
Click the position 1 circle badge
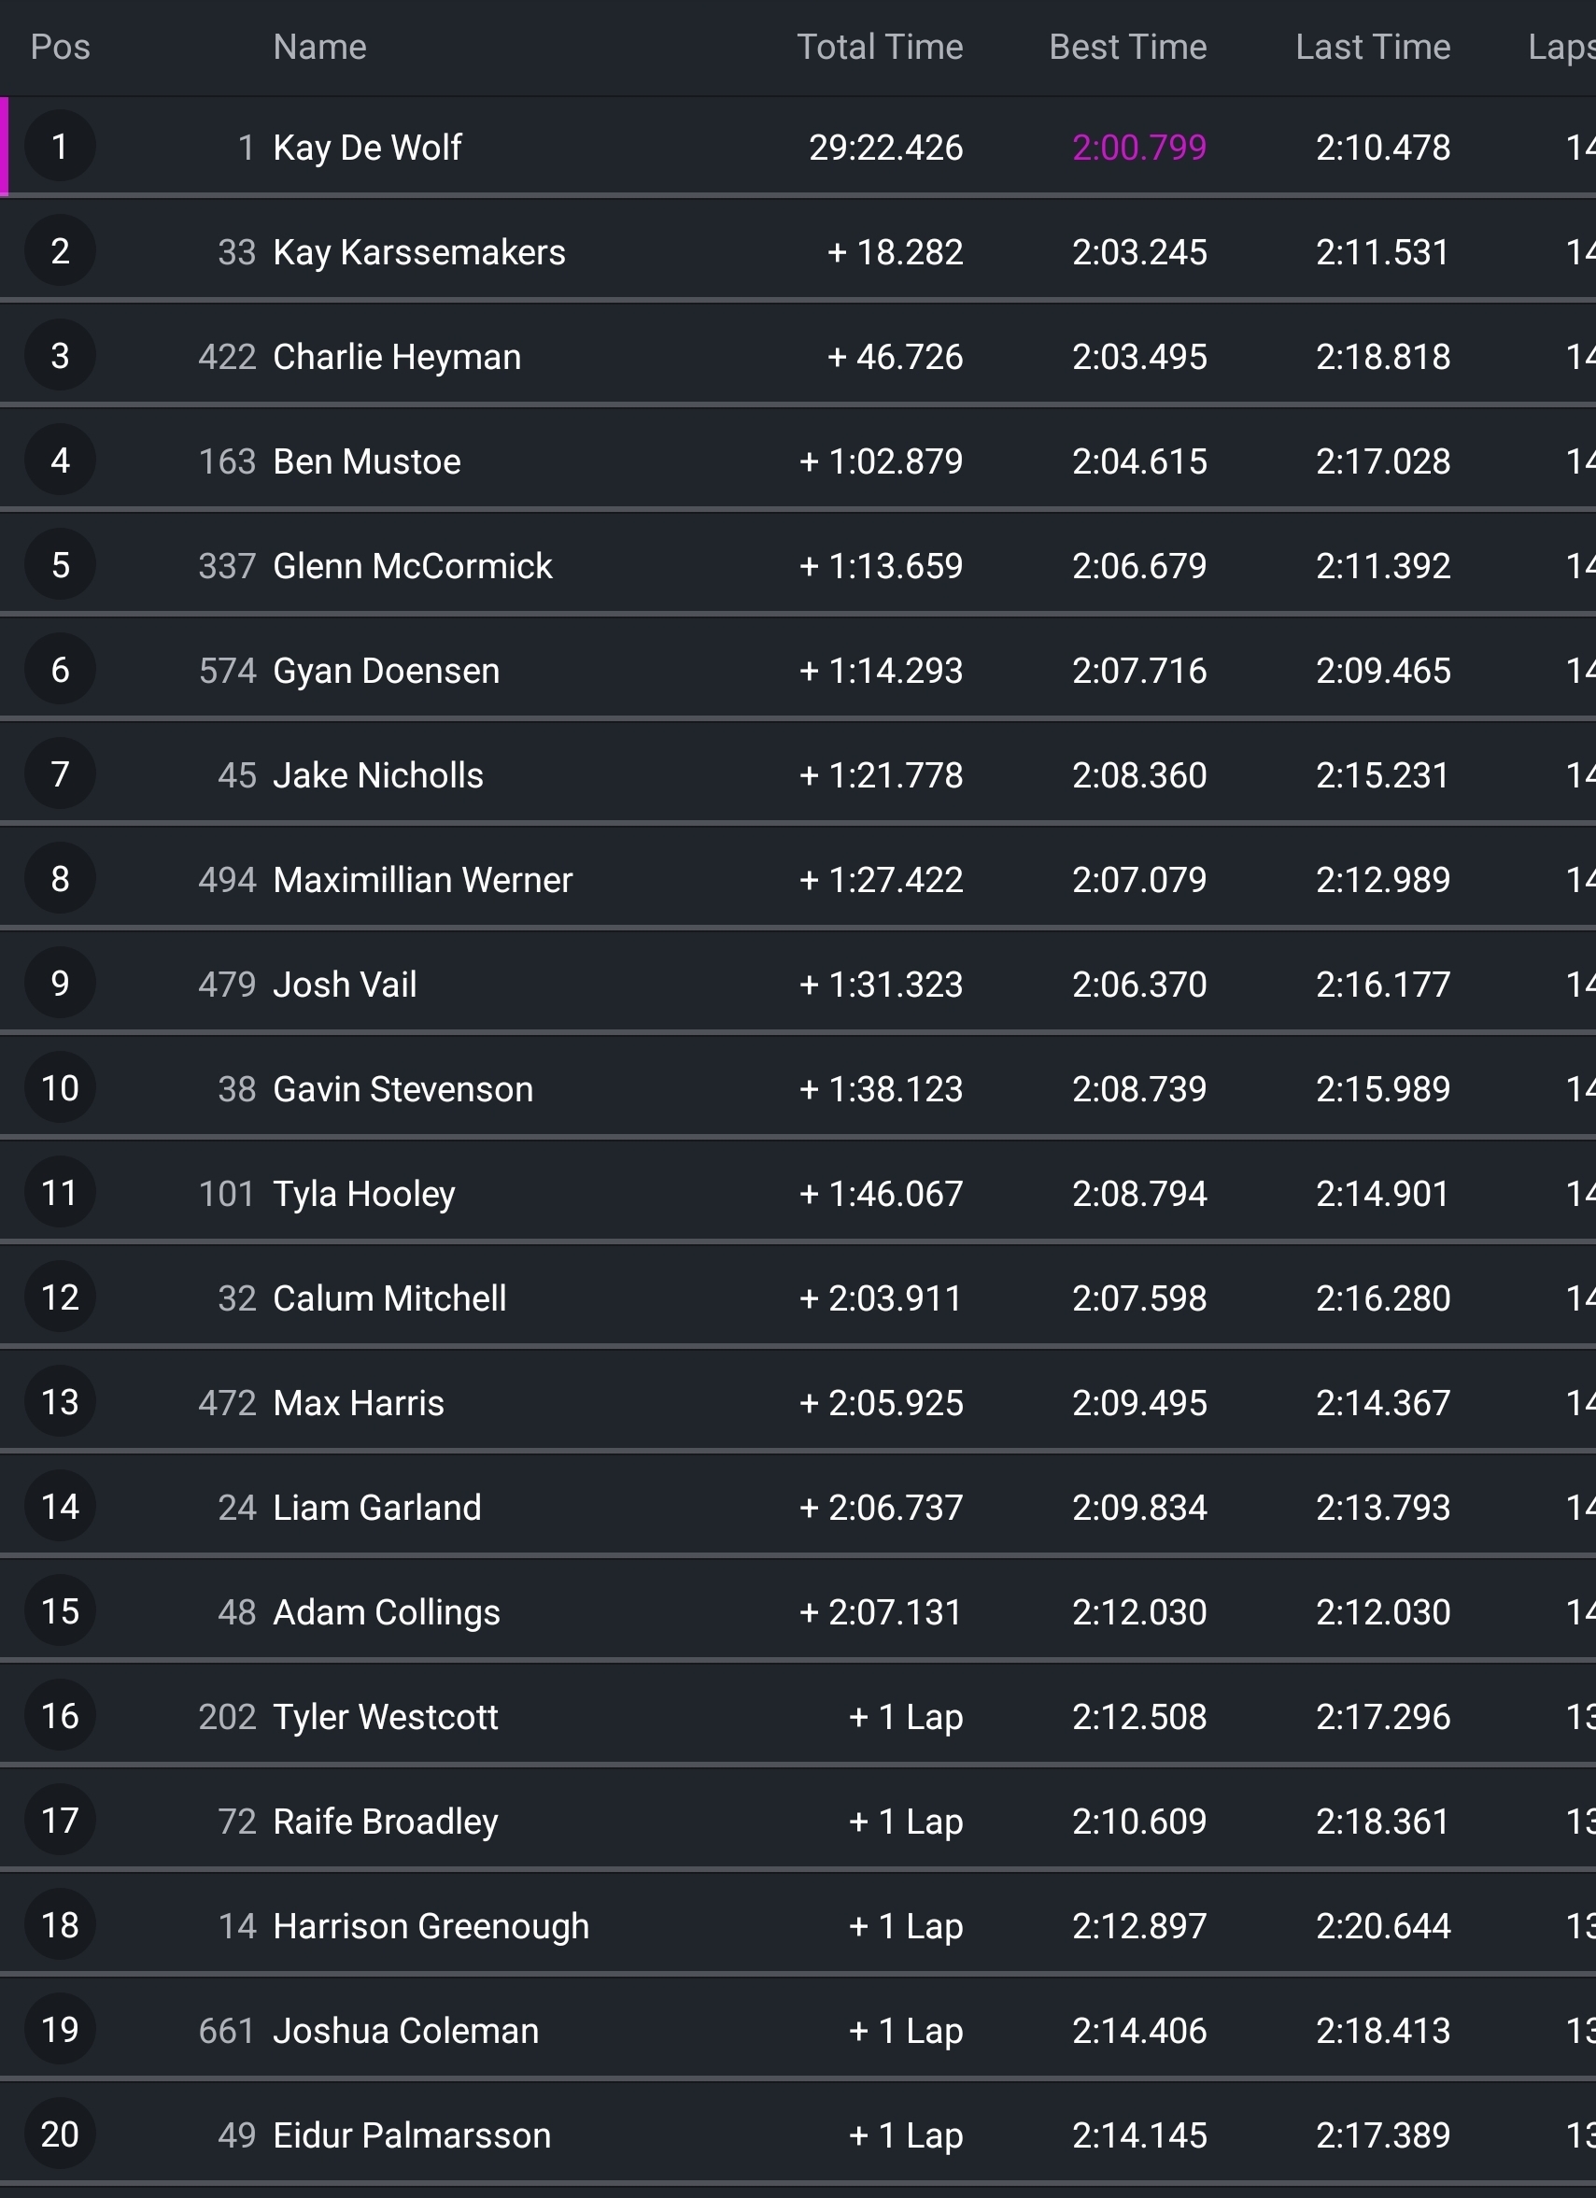tap(60, 148)
